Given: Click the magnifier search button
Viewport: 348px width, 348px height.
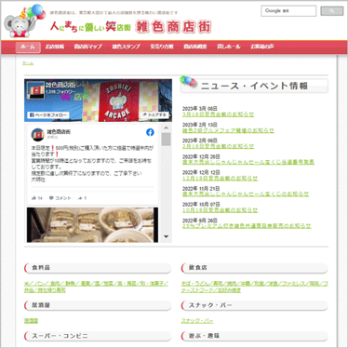Looking at the screenshot, I should point(332,11).
